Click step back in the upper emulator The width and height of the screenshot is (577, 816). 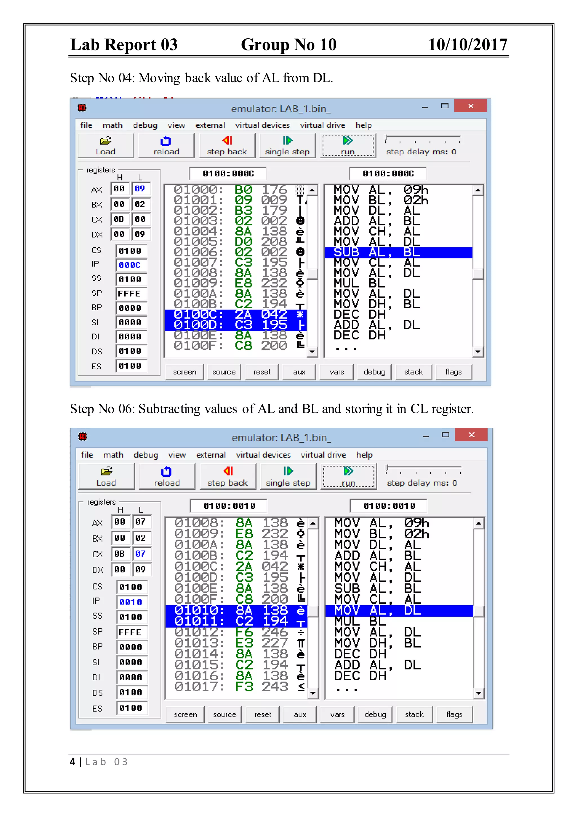point(227,145)
